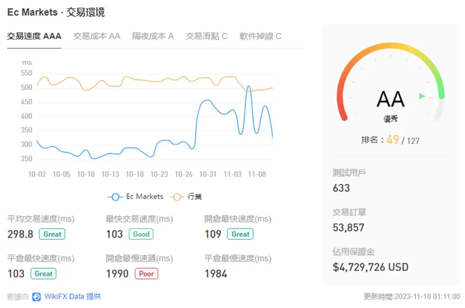Click the Great badge next to 298.8
The width and height of the screenshot is (465, 308).
(x=52, y=234)
